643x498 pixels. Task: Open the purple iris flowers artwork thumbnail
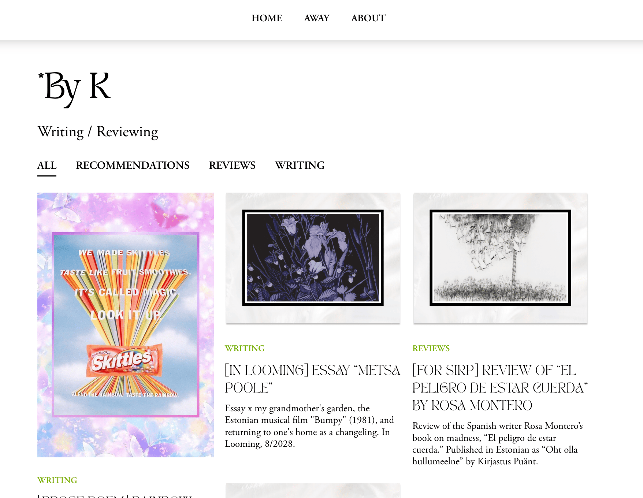313,258
